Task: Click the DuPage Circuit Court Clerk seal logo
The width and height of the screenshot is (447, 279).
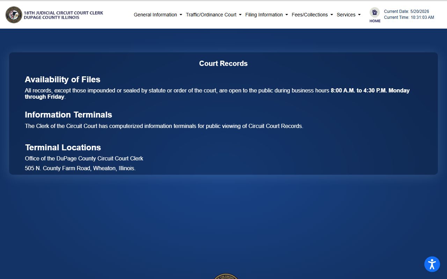Action: (x=14, y=15)
